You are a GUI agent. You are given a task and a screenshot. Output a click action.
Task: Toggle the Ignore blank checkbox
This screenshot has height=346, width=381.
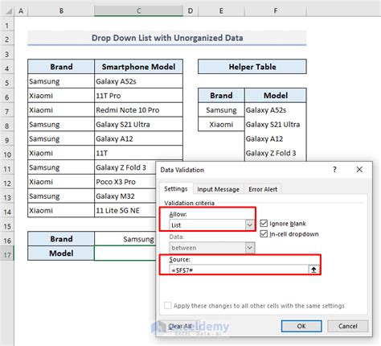(x=264, y=223)
